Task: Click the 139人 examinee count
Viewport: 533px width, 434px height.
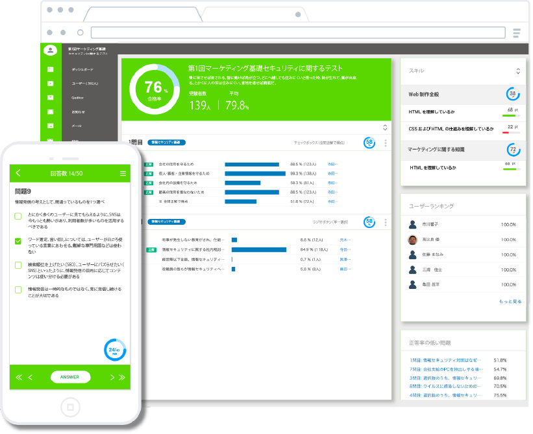Action: [x=200, y=106]
